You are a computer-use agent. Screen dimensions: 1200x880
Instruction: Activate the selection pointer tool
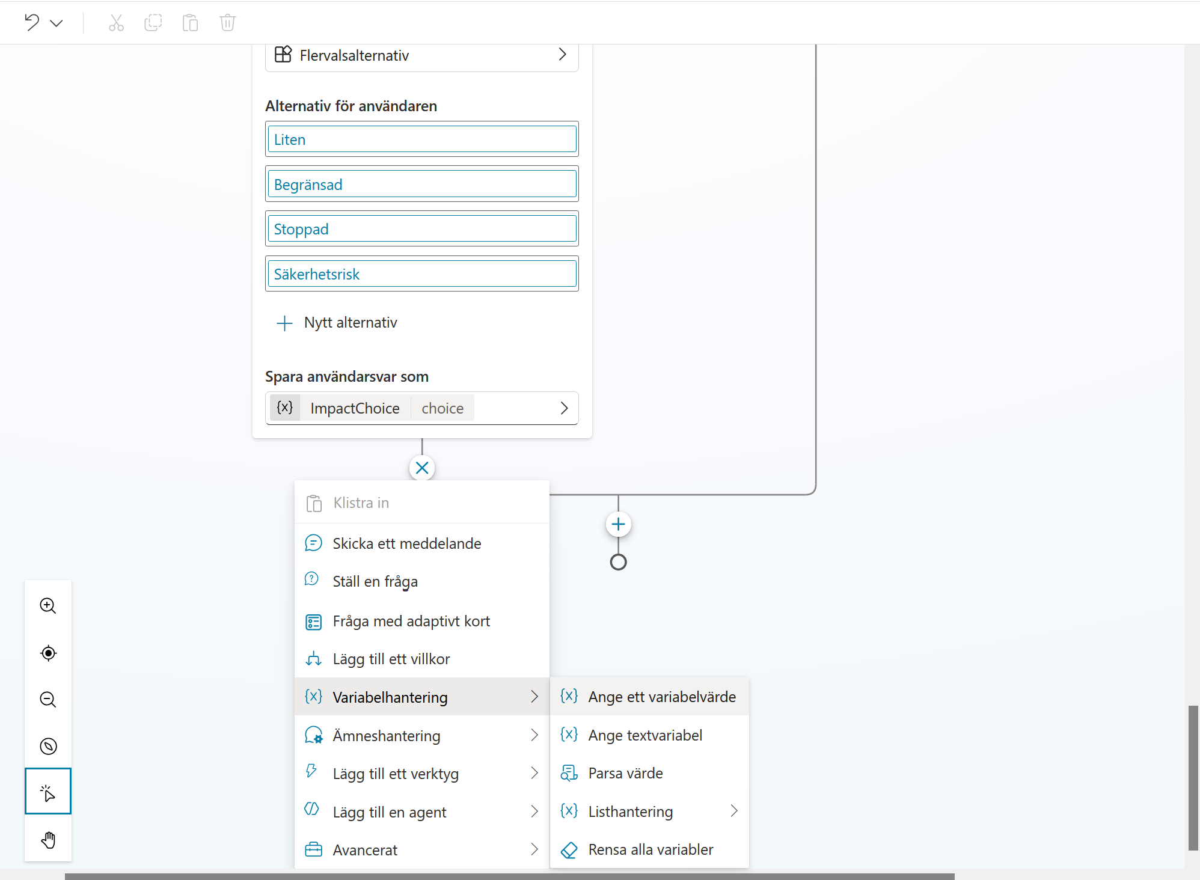tap(48, 792)
